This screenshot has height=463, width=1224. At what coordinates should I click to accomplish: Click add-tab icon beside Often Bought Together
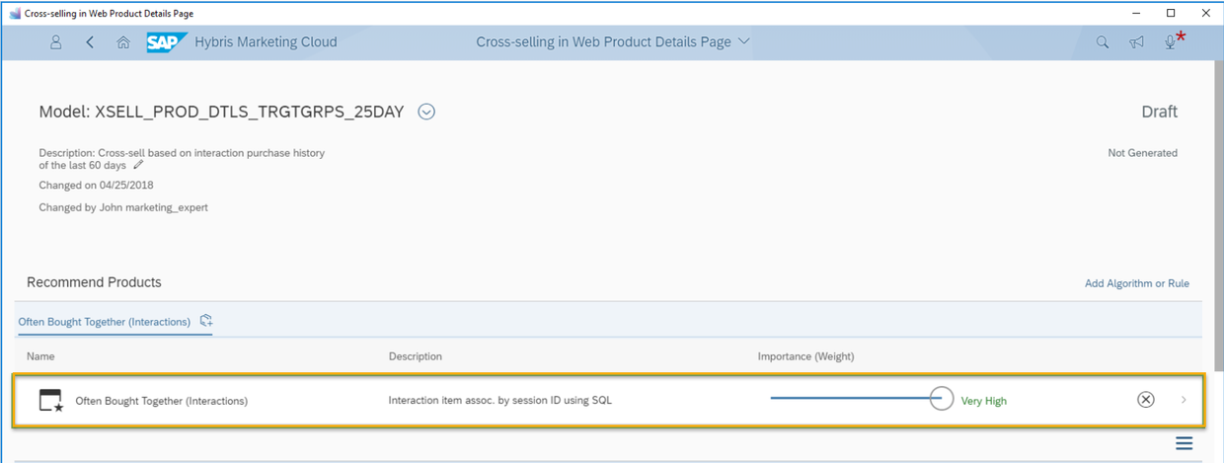pos(206,321)
